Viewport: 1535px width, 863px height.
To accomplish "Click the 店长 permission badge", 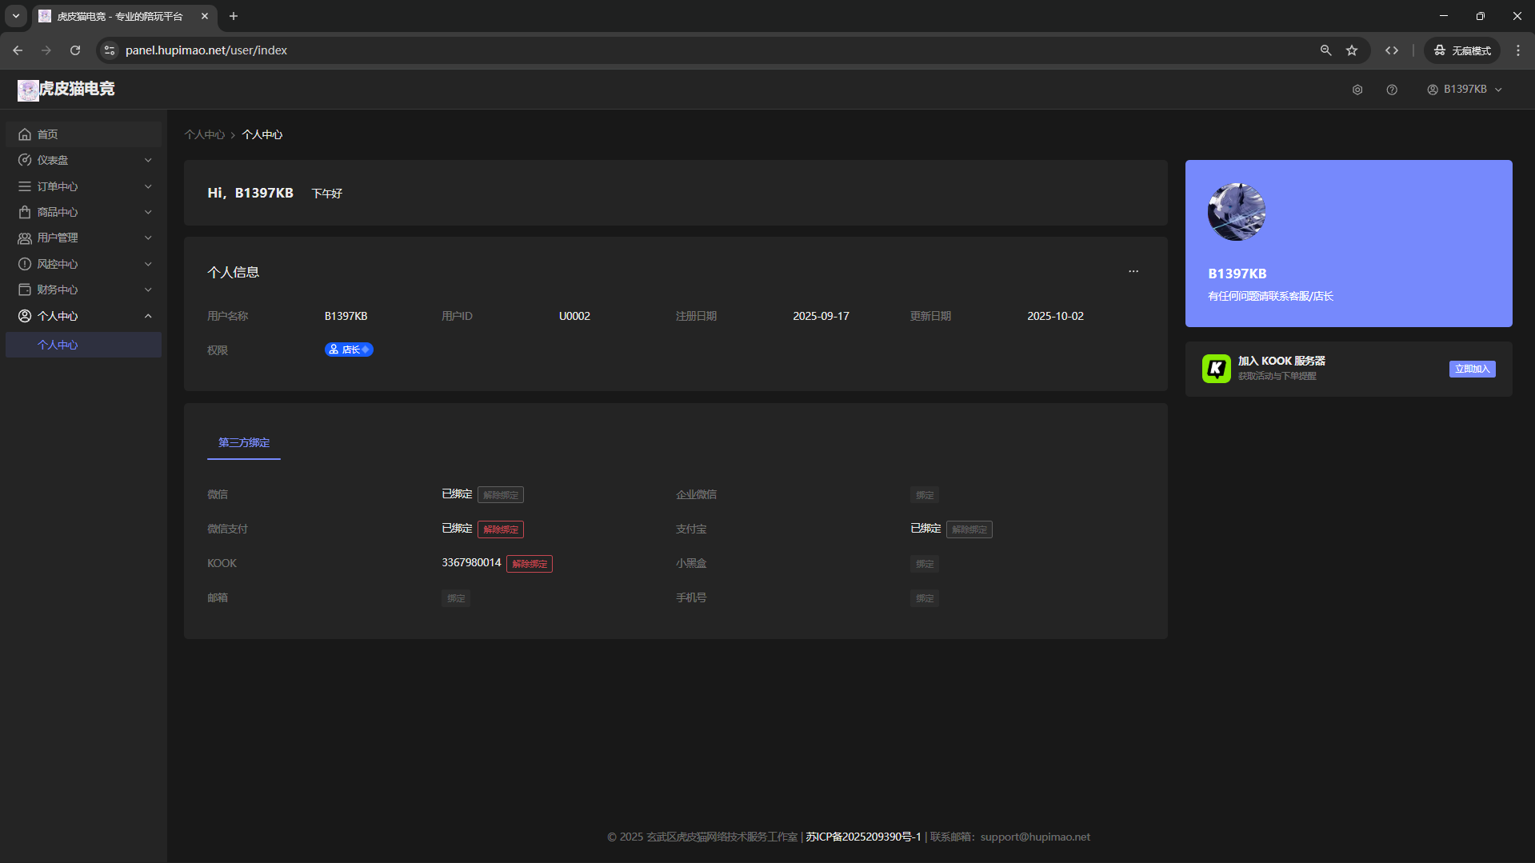I will click(x=349, y=350).
